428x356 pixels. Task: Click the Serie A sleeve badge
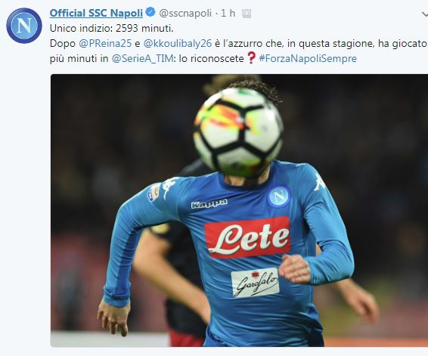154,193
